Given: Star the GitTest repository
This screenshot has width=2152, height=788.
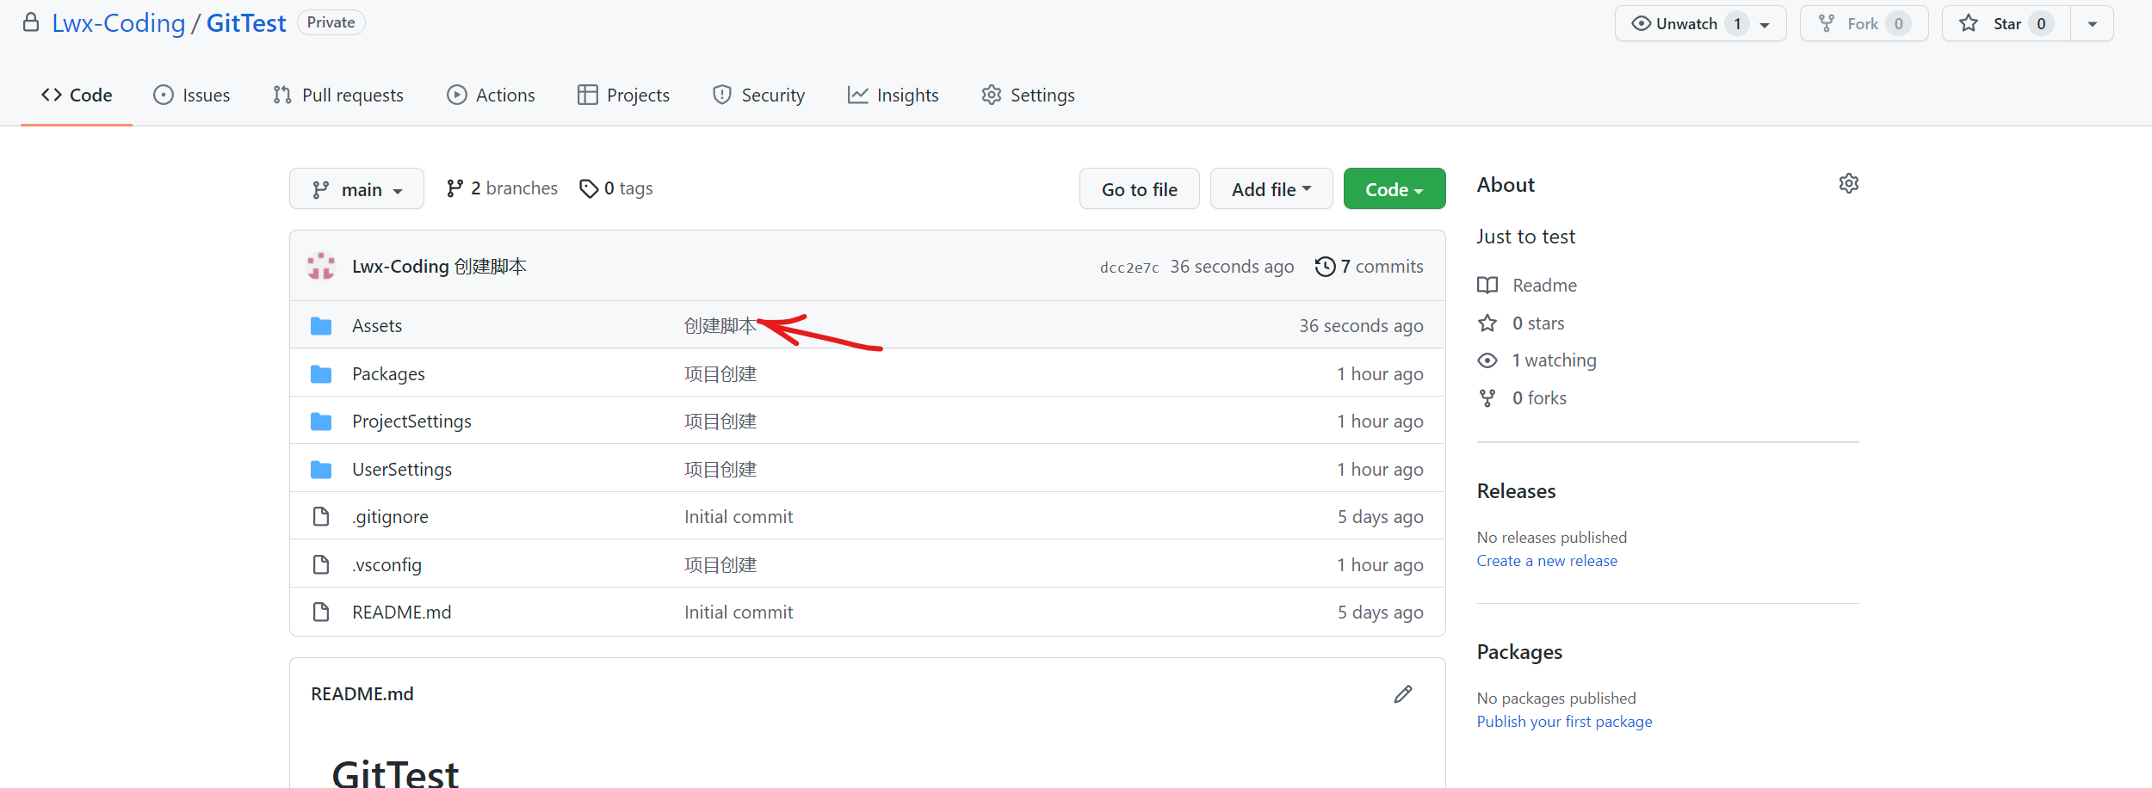Looking at the screenshot, I should [2007, 23].
